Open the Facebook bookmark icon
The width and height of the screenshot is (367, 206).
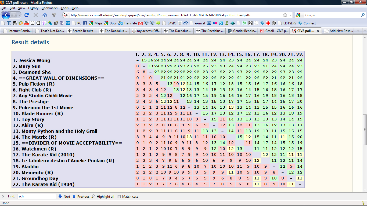click(x=85, y=23)
